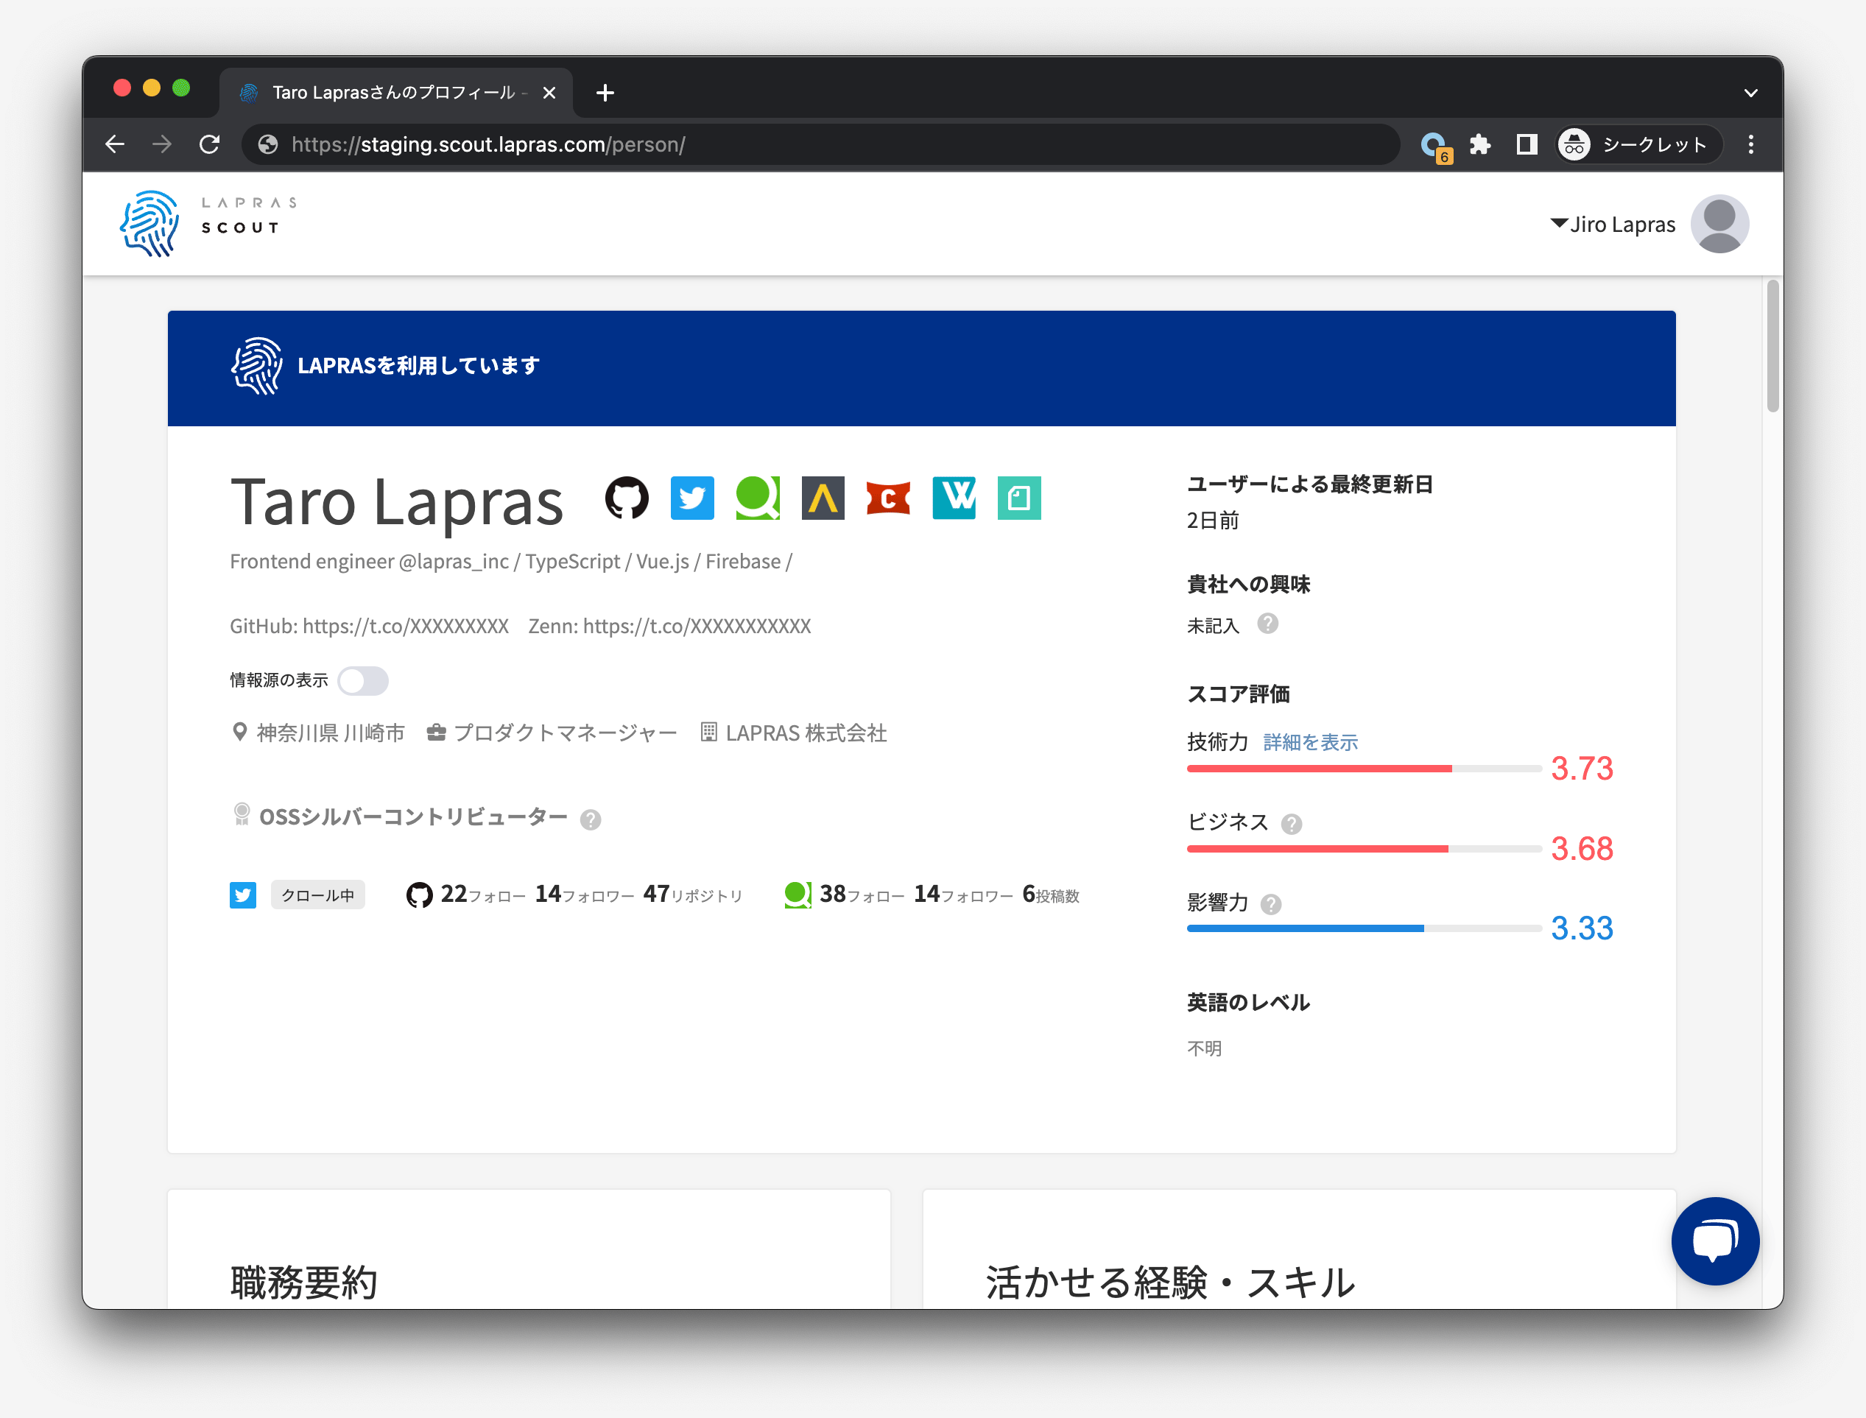Open the Wantedly profile icon
Screen dimensions: 1866x1418
(x=954, y=499)
